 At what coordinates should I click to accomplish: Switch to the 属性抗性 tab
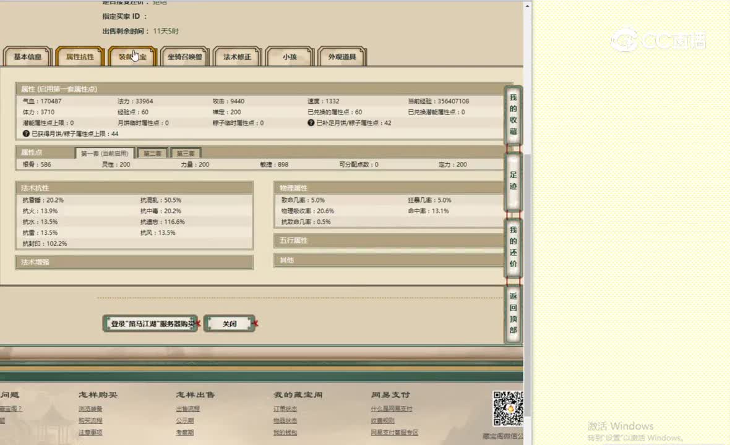click(x=80, y=57)
